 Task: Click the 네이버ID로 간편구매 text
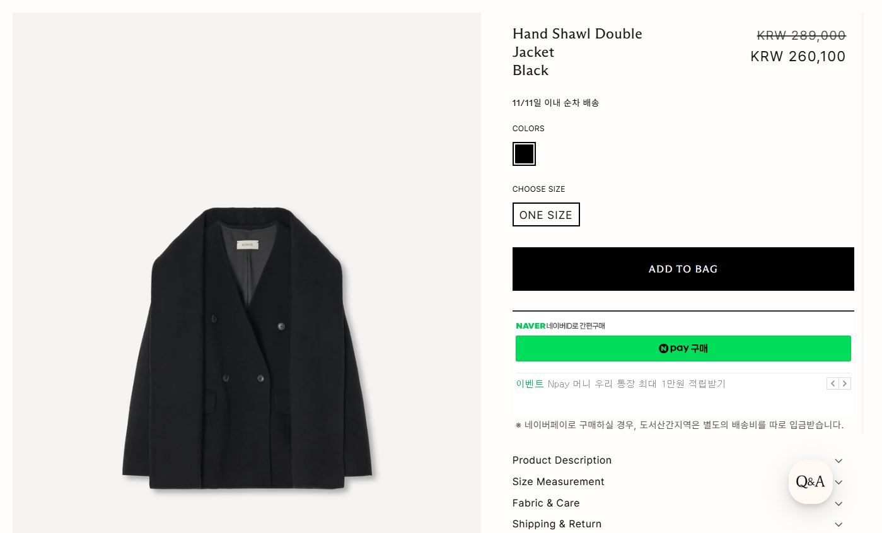coord(575,326)
